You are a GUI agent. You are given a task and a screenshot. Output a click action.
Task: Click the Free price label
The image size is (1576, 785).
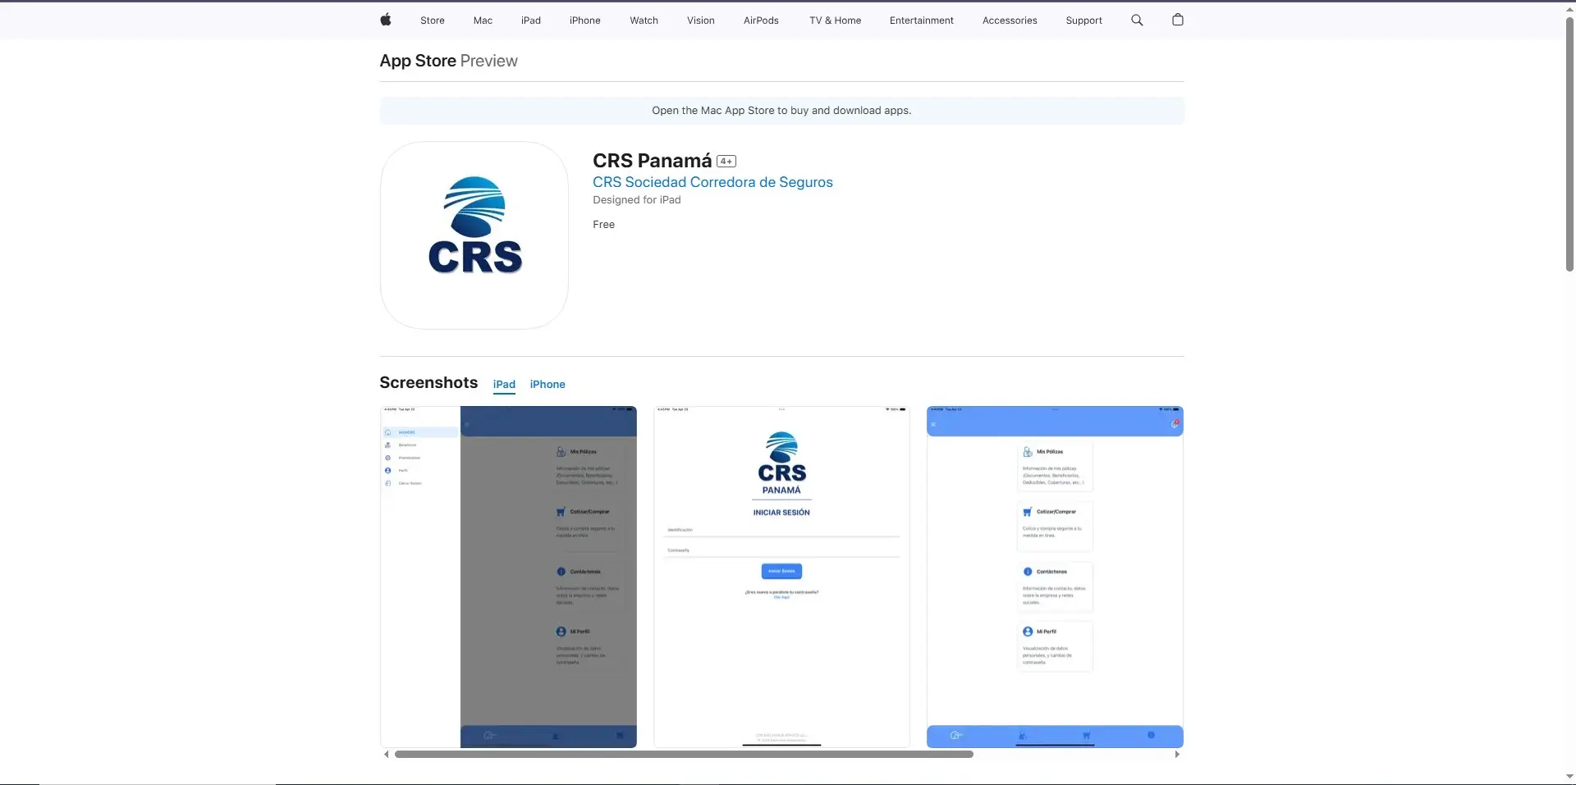[603, 225]
